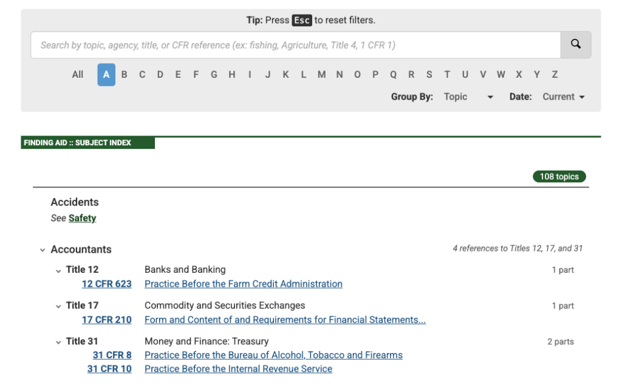Collapse the Title 12 chevron
Screen dimensions: 622x390
click(x=58, y=271)
